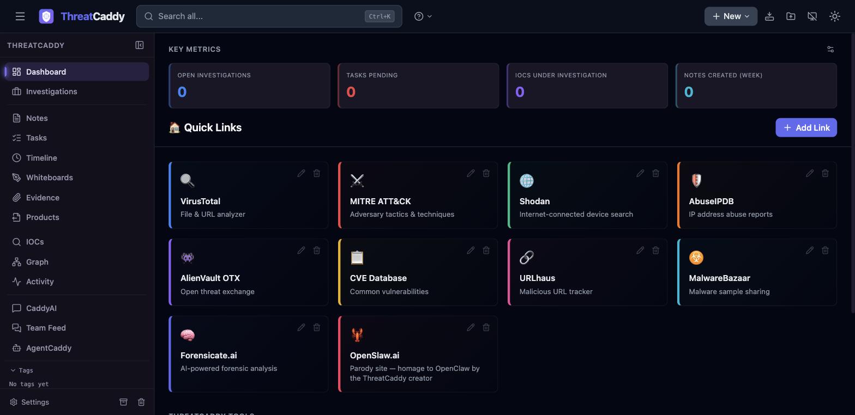Delete the Forensicate.ai quick link

click(x=317, y=327)
